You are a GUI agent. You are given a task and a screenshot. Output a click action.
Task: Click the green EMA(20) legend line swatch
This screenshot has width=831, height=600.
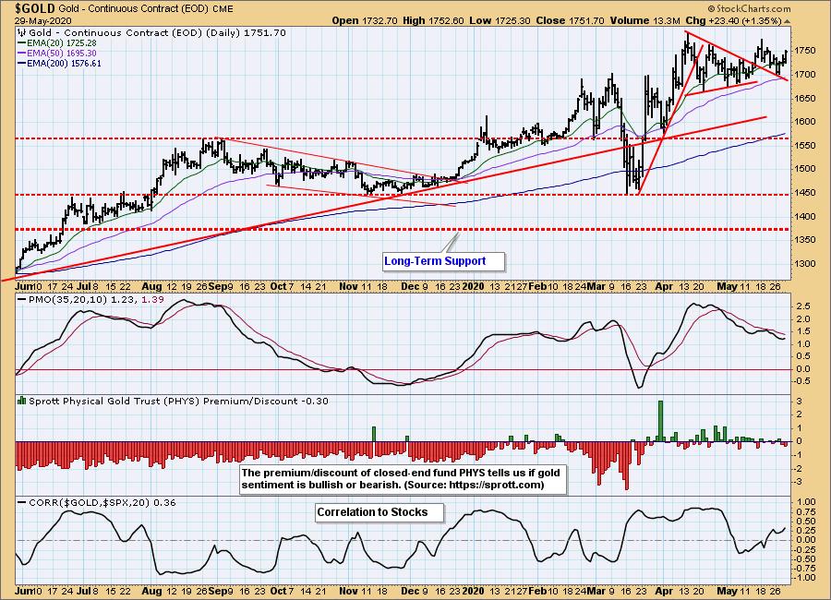[22, 43]
